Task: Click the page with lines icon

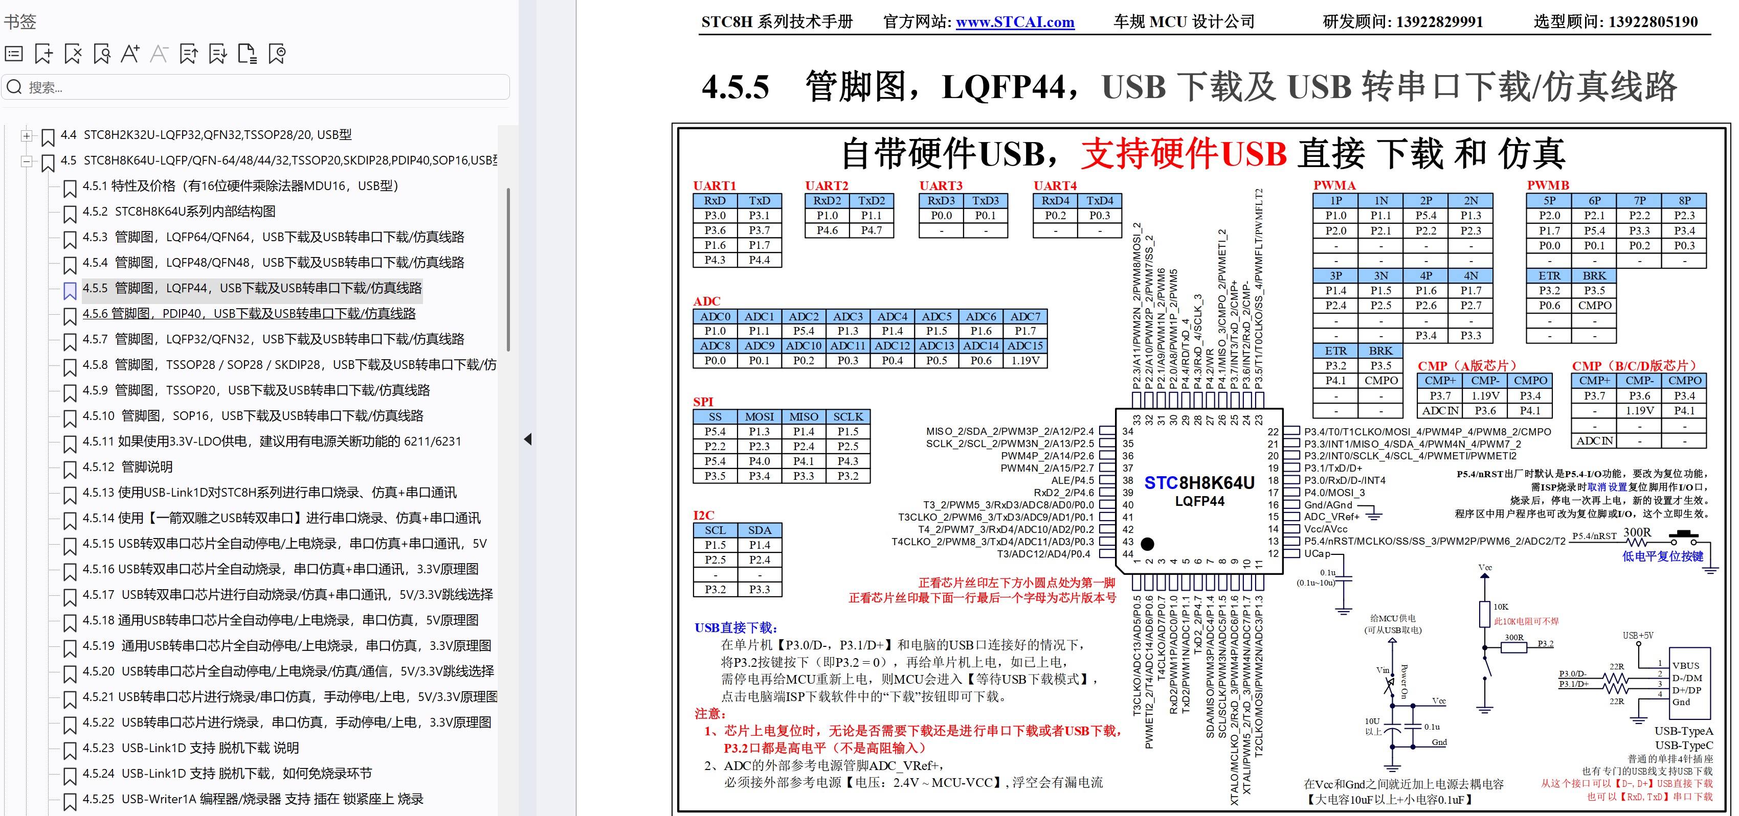Action: (248, 54)
